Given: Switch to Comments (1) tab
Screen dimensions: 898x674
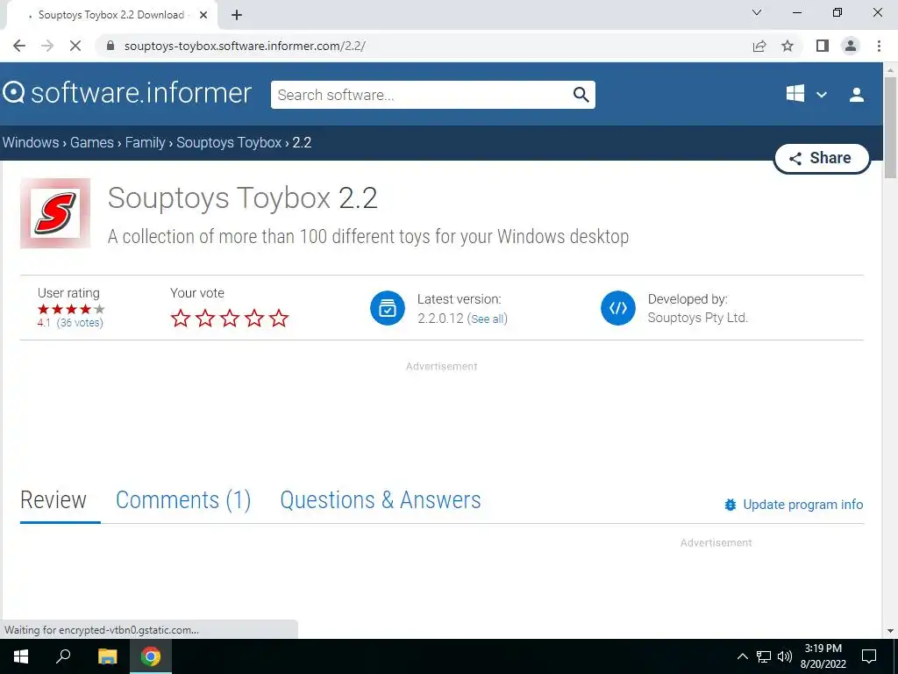Looking at the screenshot, I should [183, 499].
